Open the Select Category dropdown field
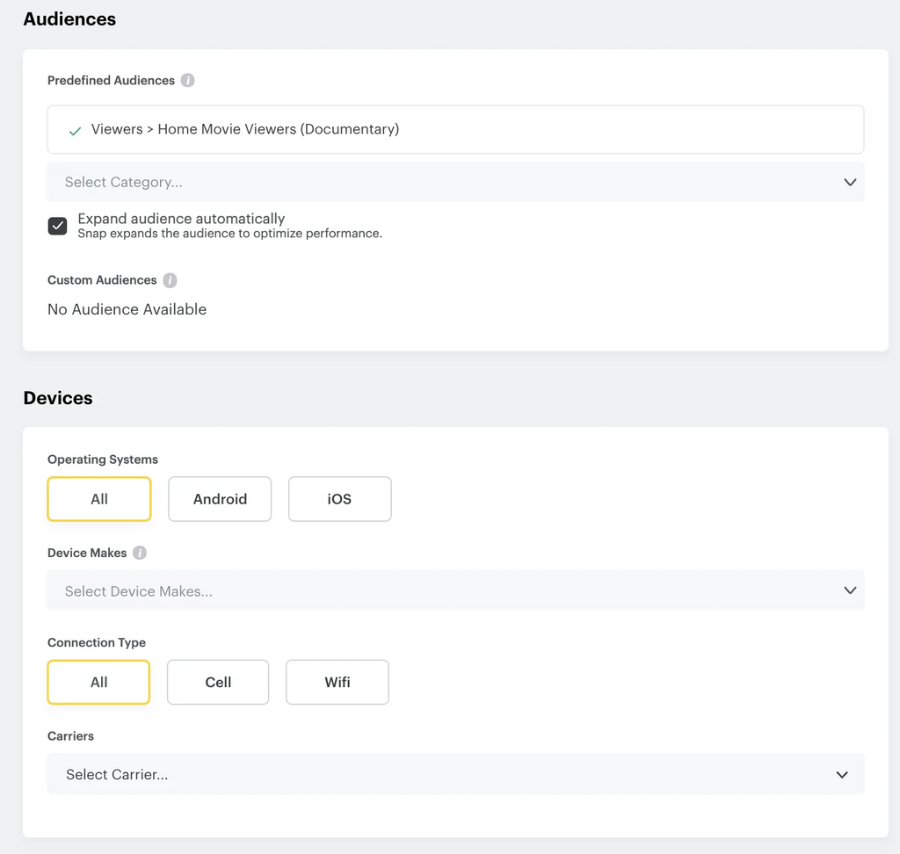 439,182
